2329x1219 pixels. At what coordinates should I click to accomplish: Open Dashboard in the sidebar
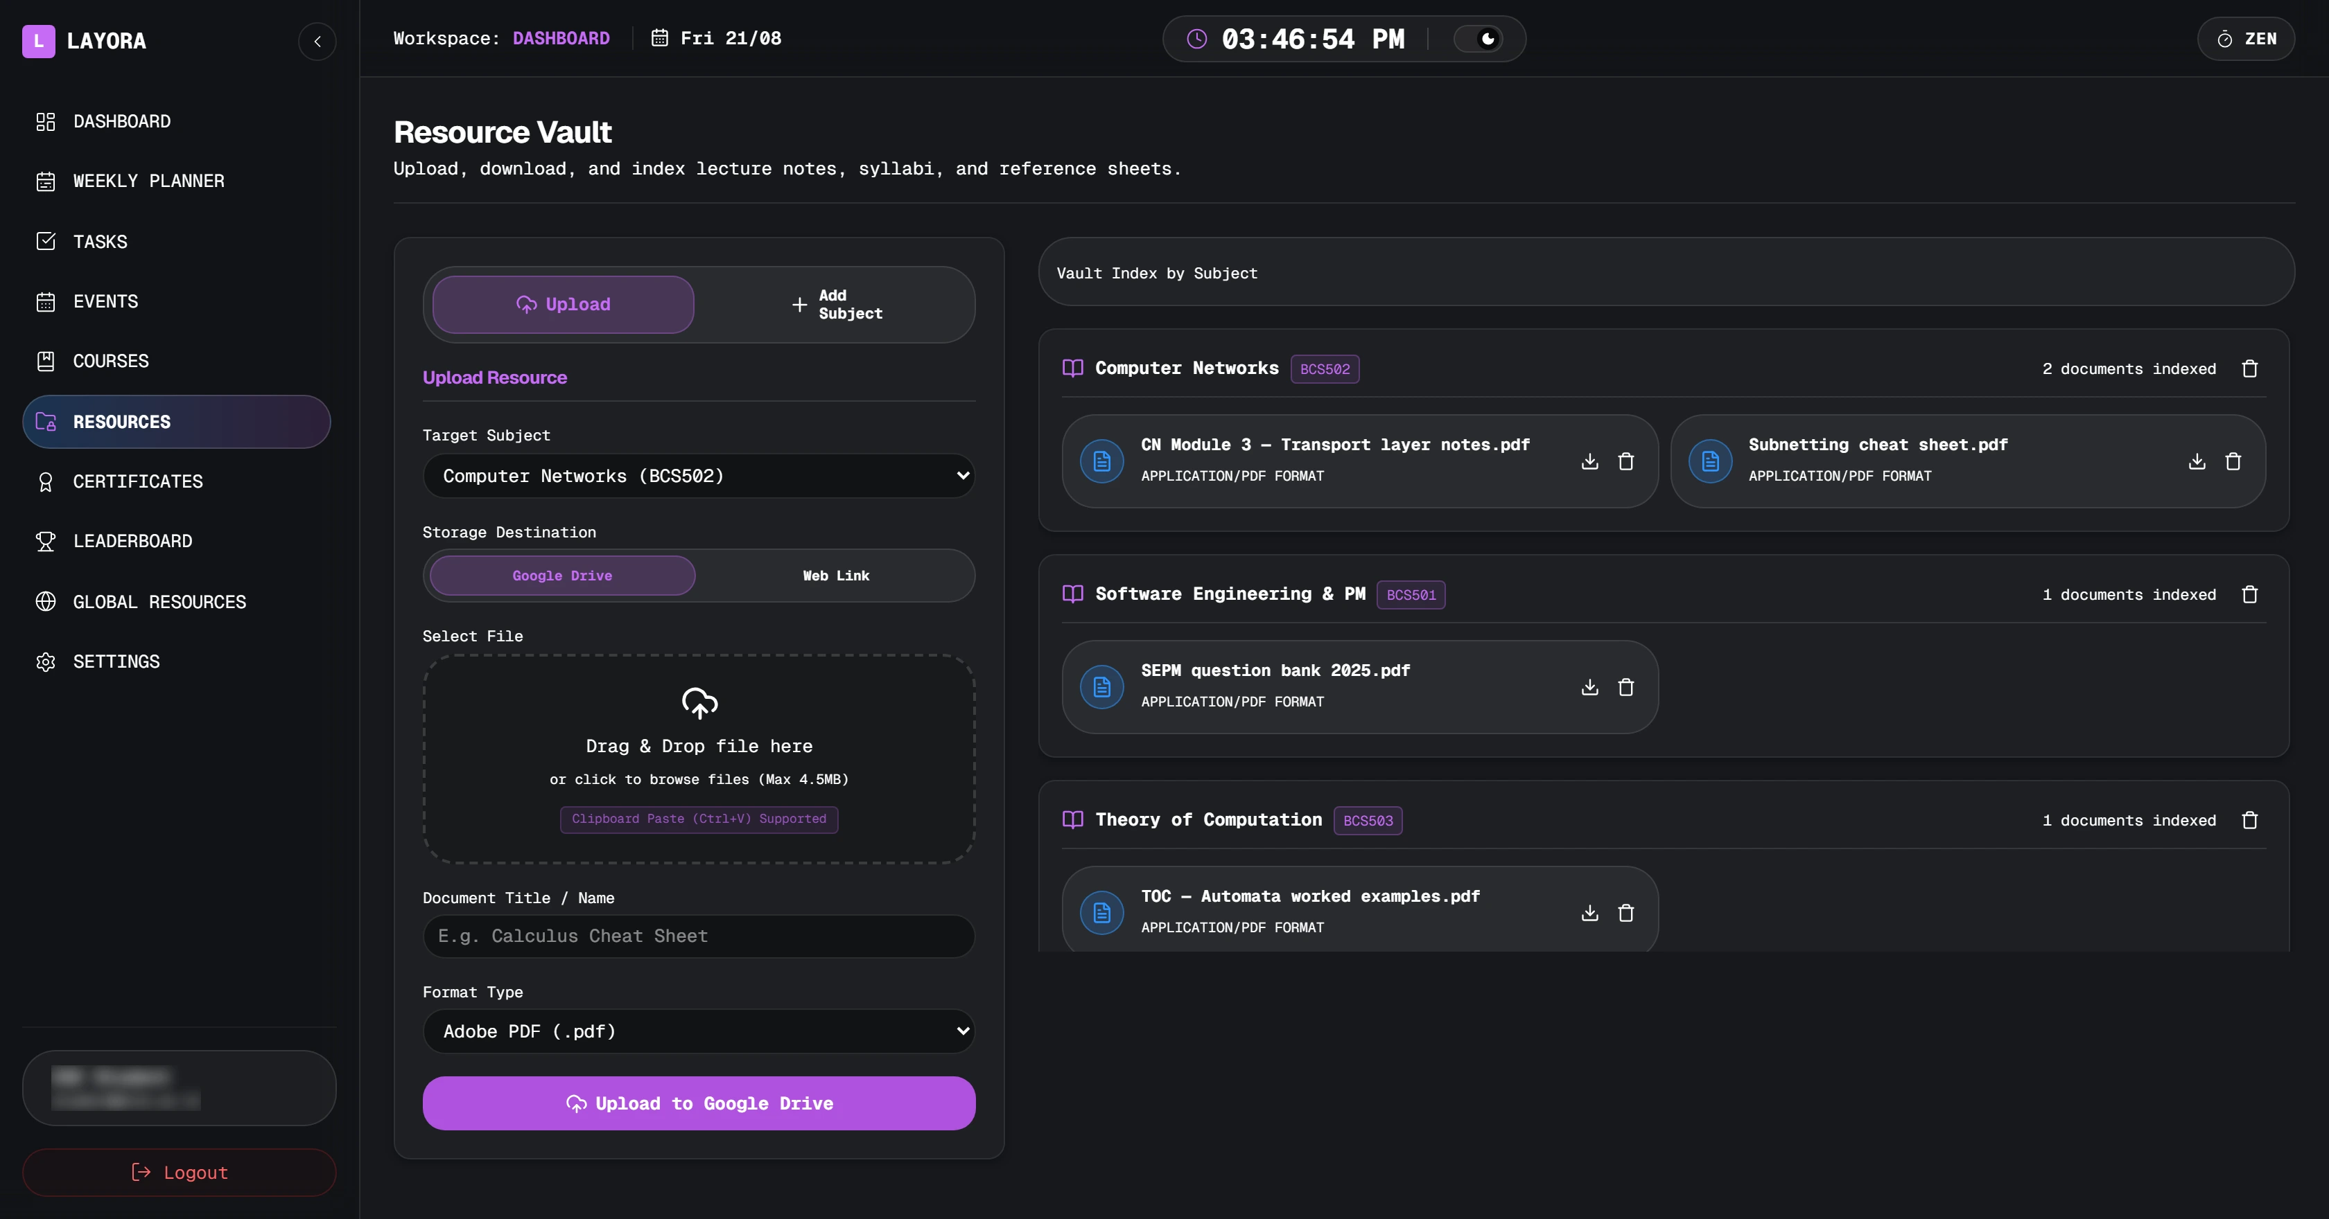coord(176,122)
